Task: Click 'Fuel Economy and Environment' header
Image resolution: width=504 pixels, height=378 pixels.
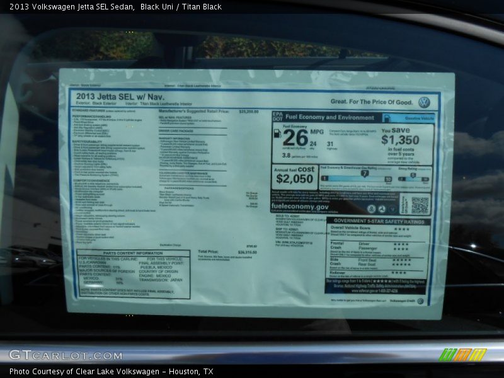Action: [x=329, y=117]
